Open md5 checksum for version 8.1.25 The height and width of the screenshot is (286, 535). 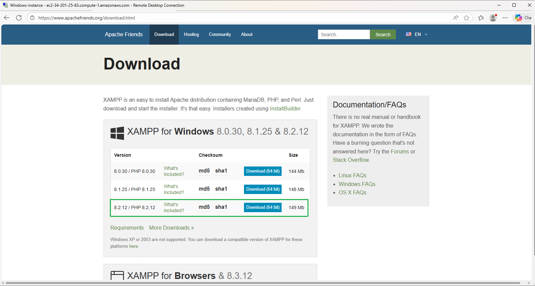coord(204,189)
